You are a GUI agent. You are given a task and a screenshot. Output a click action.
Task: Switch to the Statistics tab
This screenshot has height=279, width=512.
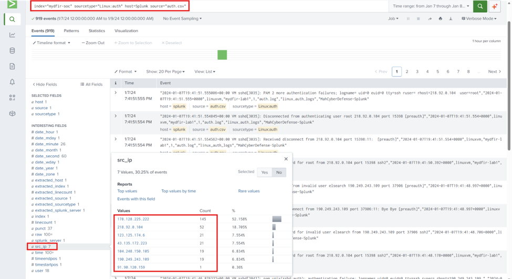point(97,30)
